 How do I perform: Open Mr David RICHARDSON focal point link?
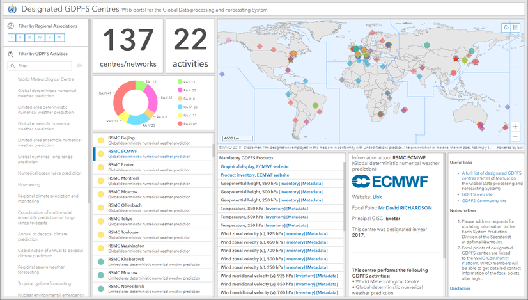[405, 208]
